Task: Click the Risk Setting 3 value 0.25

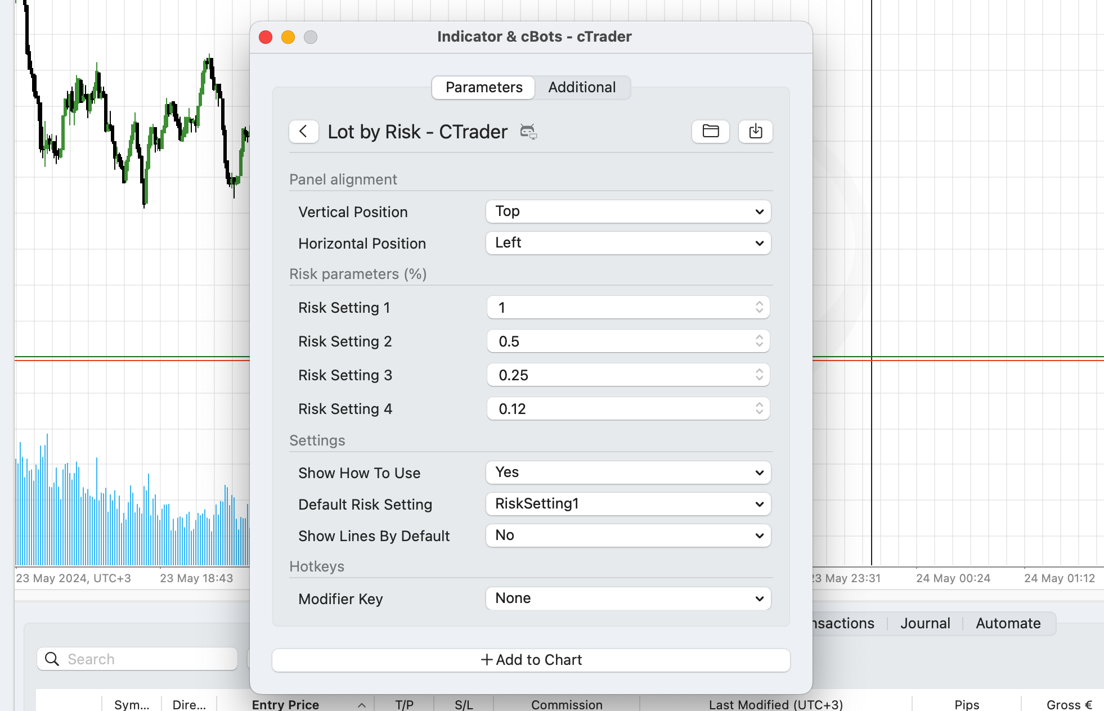Action: pyautogui.click(x=513, y=375)
